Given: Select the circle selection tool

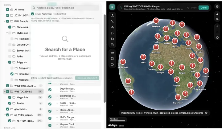Looking at the screenshot, I should [x=112, y=64].
